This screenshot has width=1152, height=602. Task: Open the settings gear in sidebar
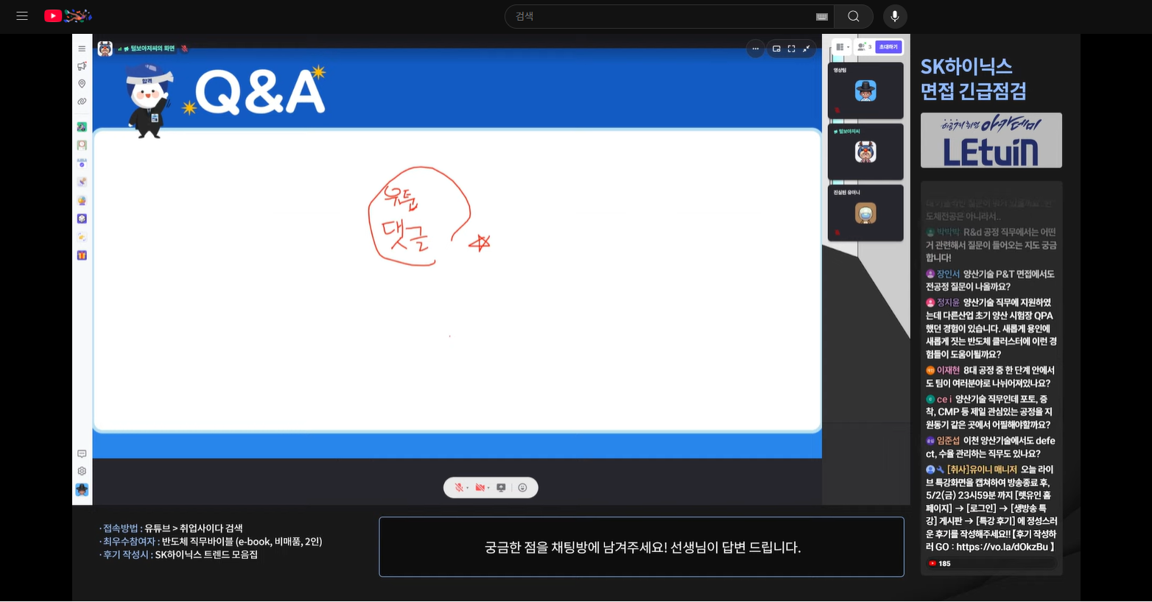pyautogui.click(x=82, y=471)
